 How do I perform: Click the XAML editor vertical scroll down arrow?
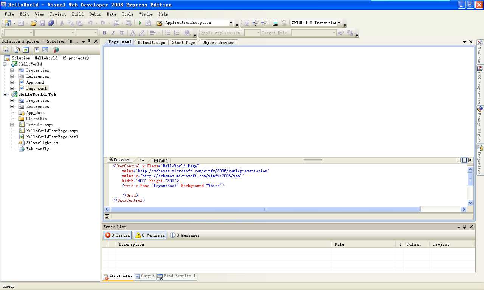point(470,203)
